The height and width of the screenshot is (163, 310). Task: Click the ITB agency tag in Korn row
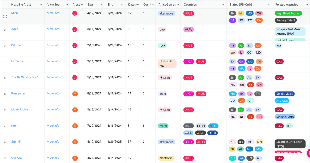(289, 126)
